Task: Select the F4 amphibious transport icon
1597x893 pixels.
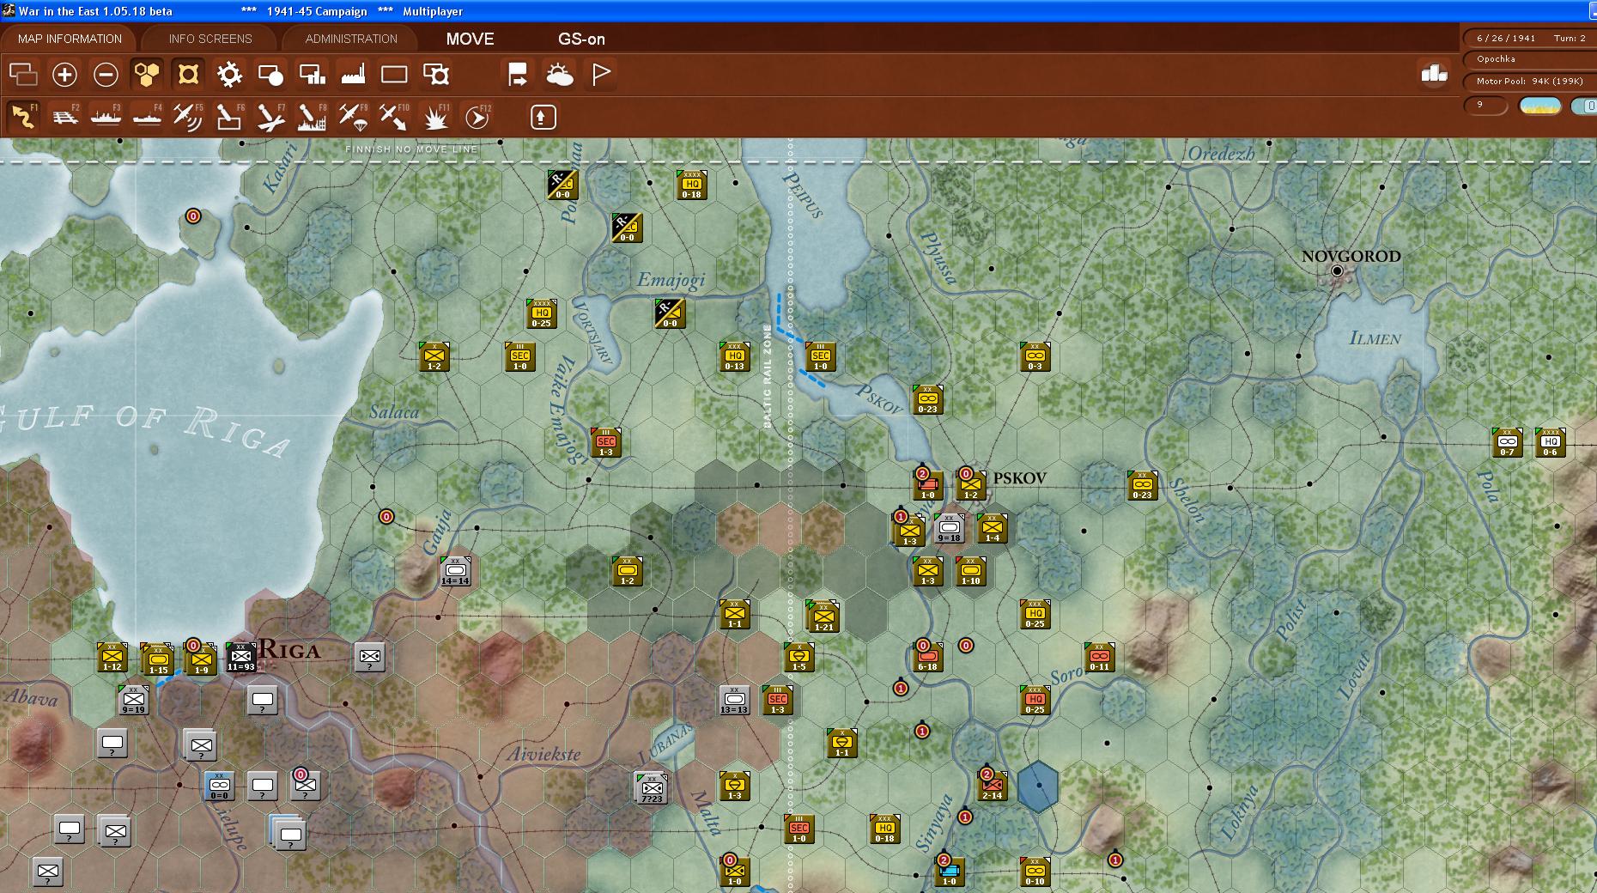Action: point(147,117)
